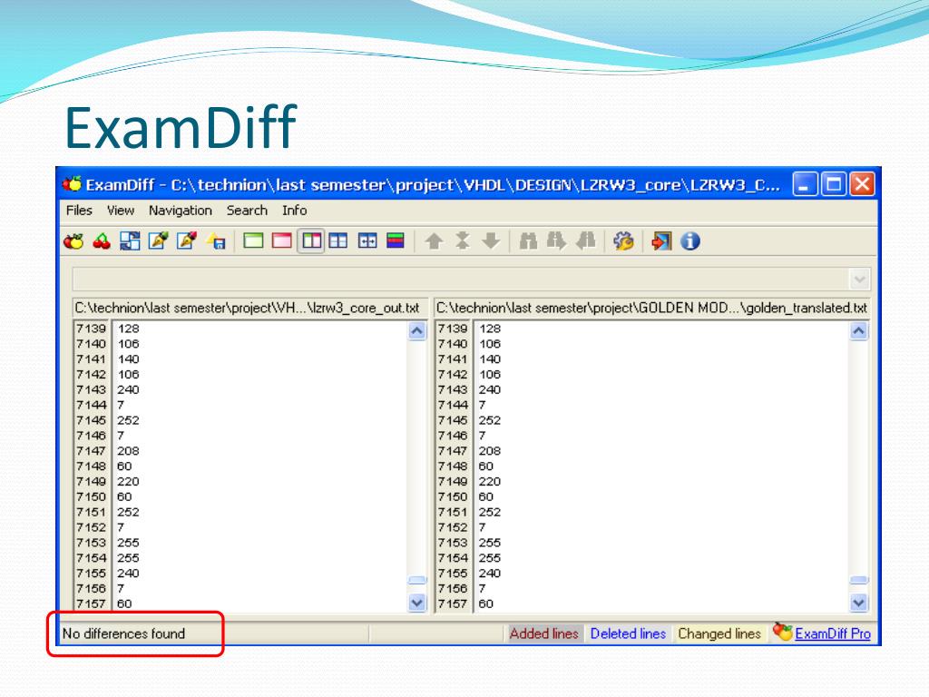Click right pane scrollbar down arrow
This screenshot has height=697, width=929.
point(858,603)
